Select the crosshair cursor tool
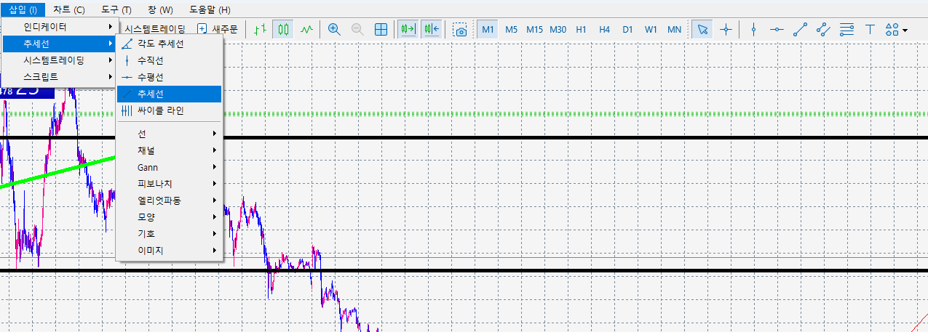The width and height of the screenshot is (928, 332). (x=726, y=30)
